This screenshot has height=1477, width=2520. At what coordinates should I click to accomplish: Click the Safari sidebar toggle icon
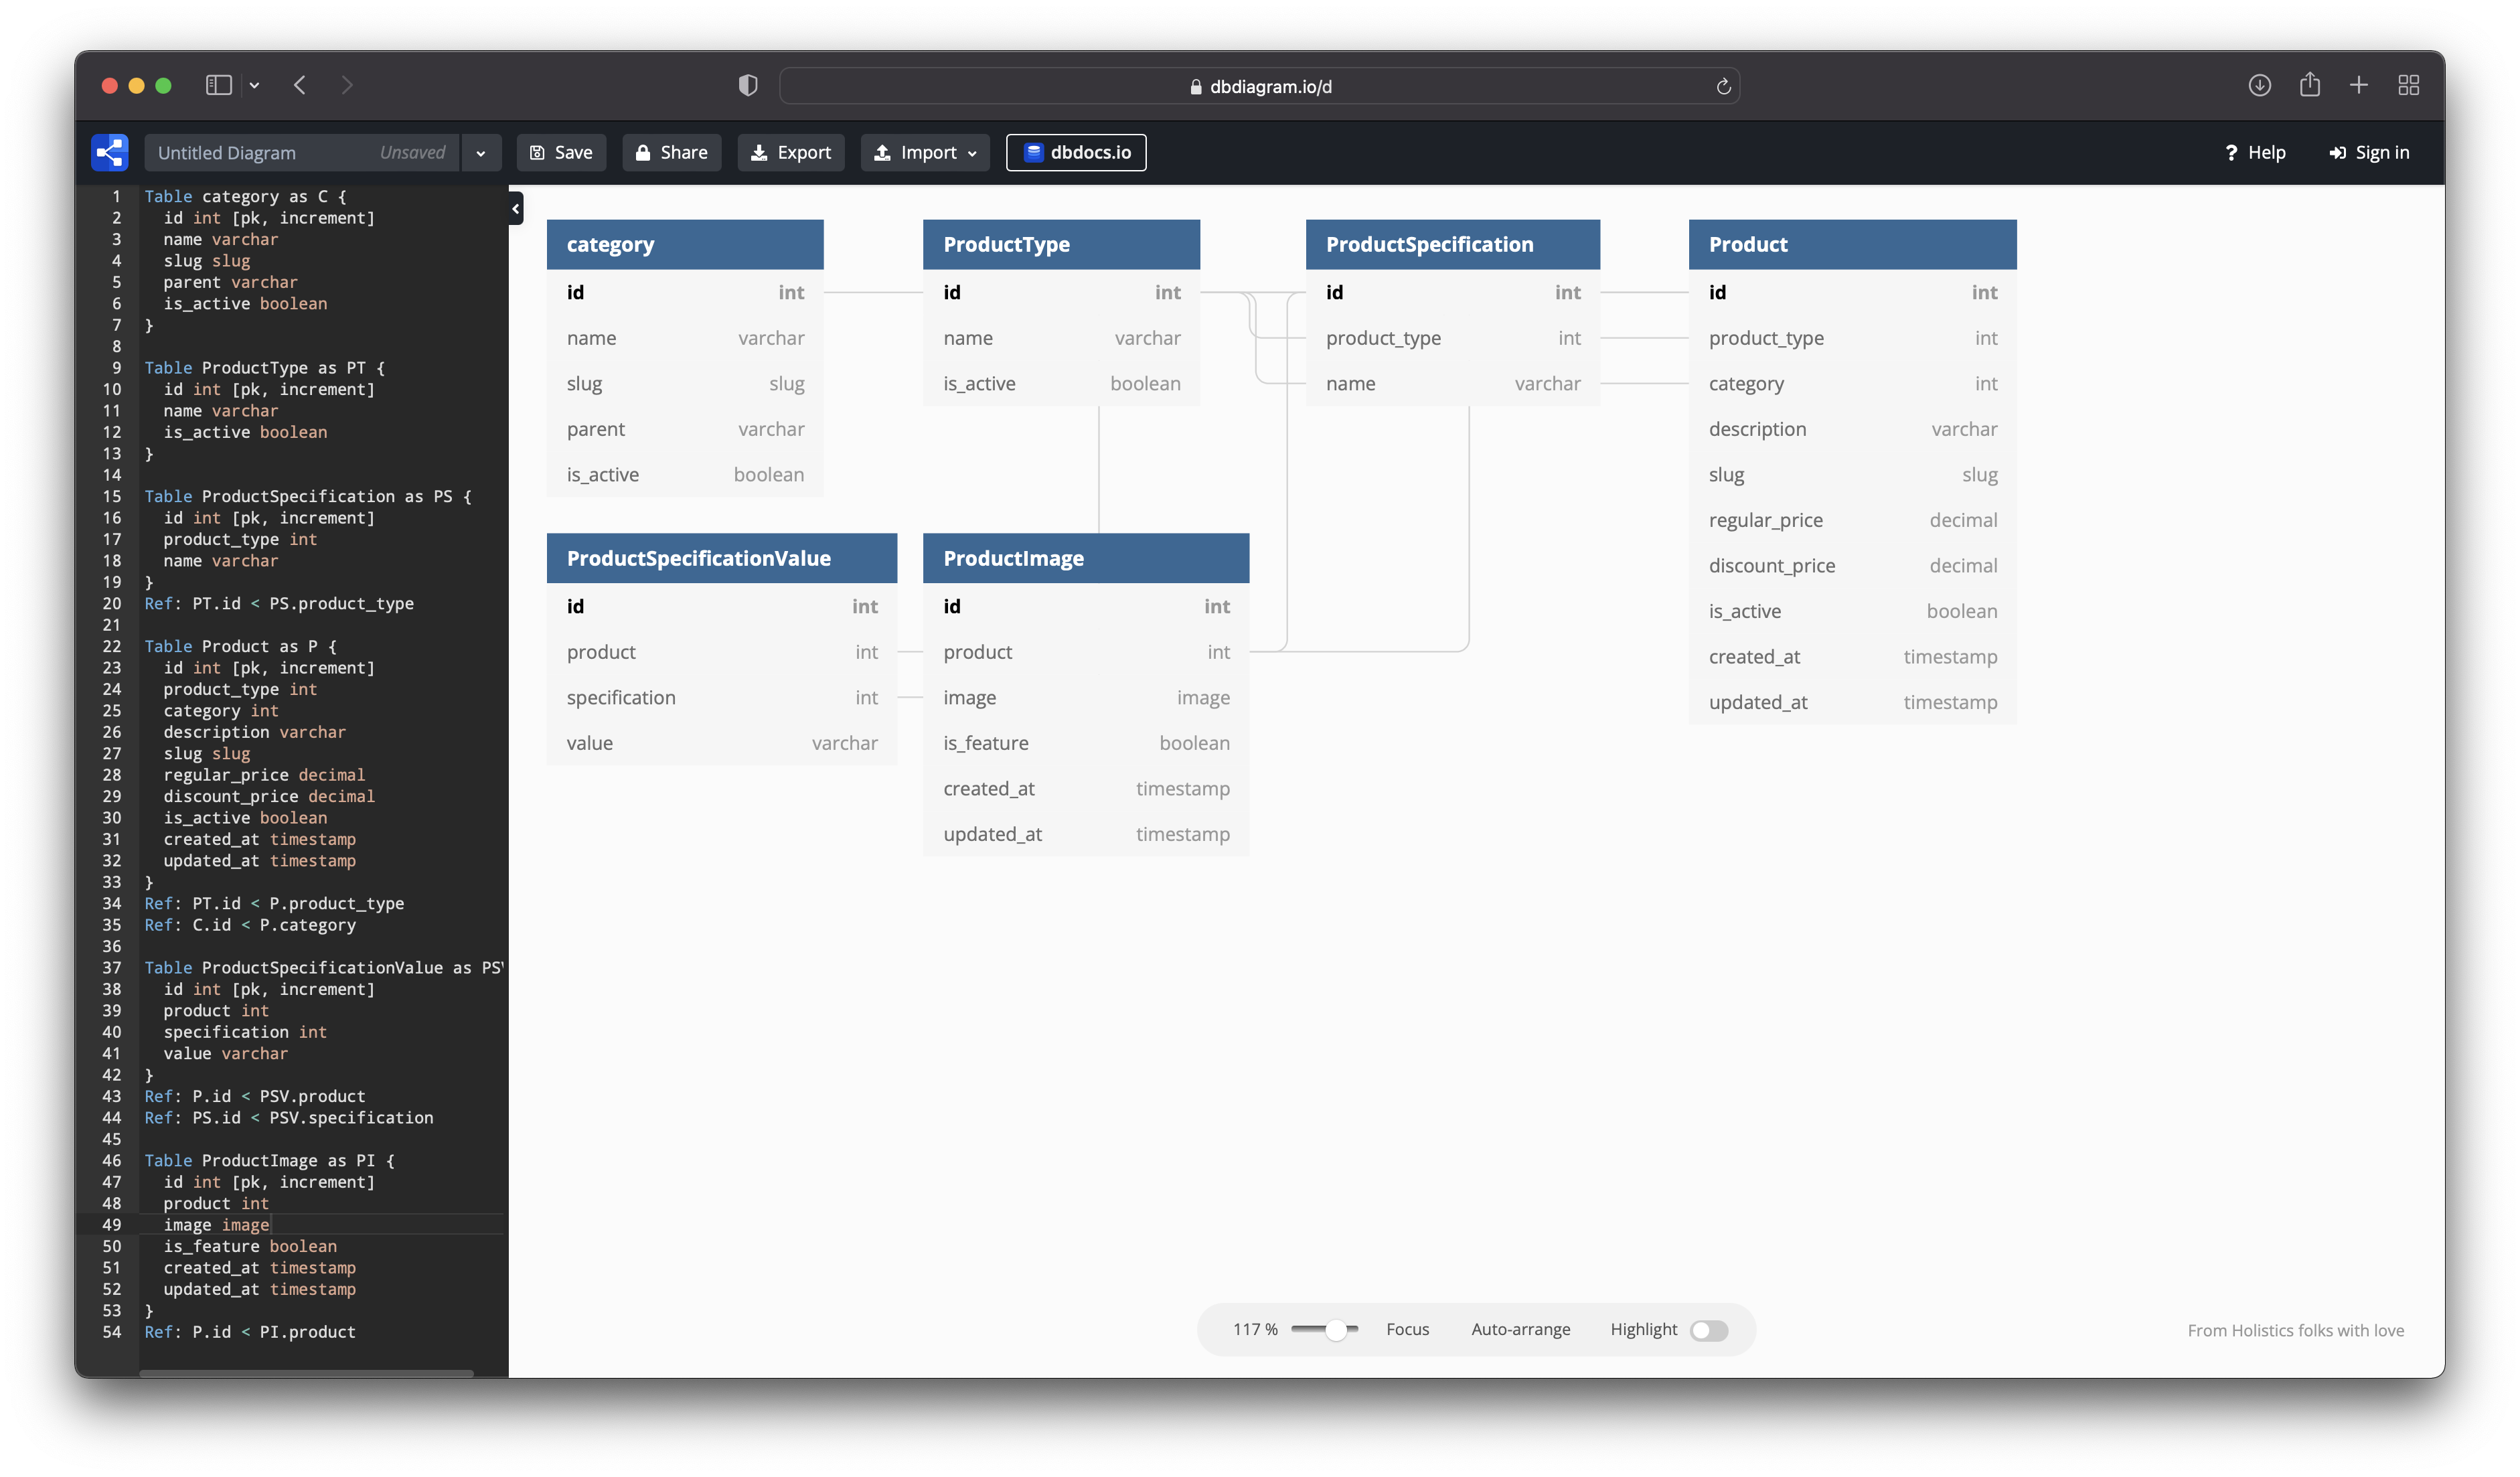click(x=218, y=85)
